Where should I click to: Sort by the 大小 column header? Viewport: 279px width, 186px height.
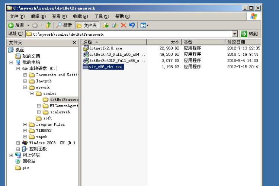pyautogui.click(x=164, y=42)
